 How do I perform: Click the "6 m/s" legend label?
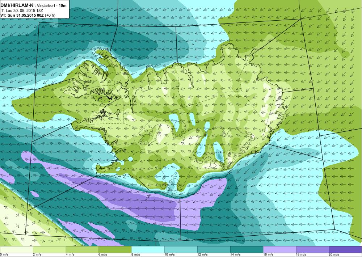tap(103, 254)
